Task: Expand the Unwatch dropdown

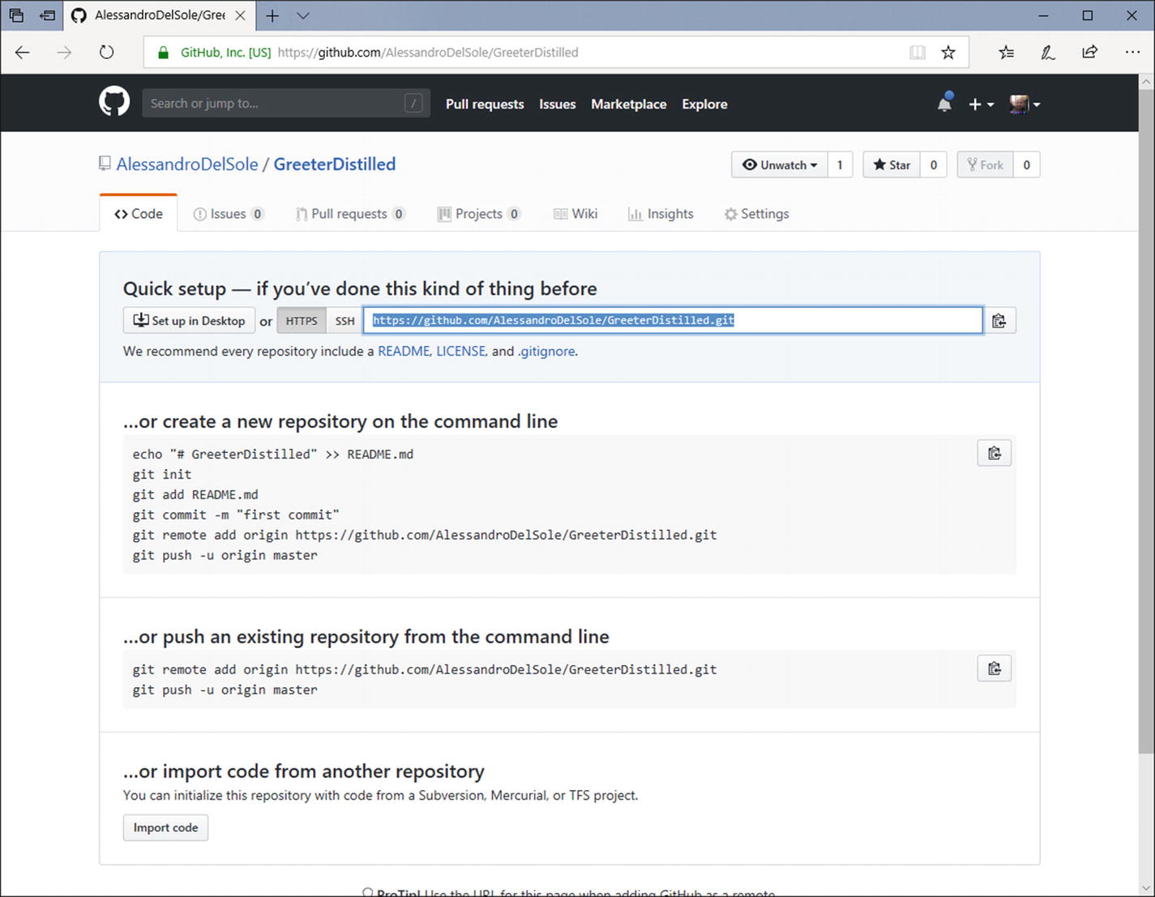Action: (780, 165)
